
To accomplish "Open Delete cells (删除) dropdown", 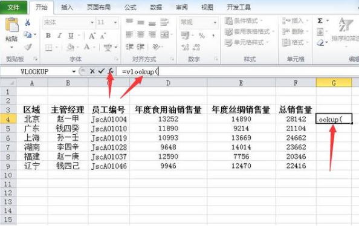I will click(x=295, y=31).
